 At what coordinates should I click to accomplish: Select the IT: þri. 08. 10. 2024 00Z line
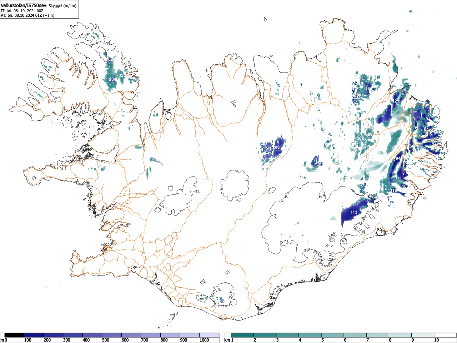pos(22,11)
